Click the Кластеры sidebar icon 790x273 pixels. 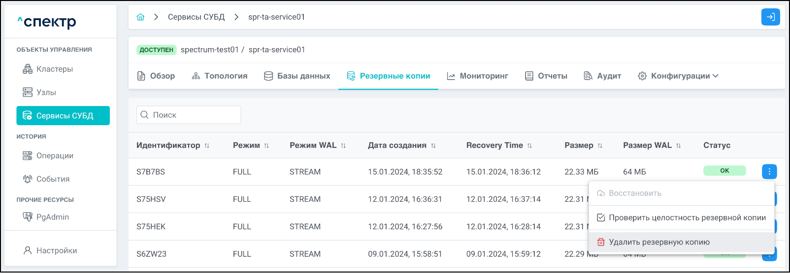point(28,69)
